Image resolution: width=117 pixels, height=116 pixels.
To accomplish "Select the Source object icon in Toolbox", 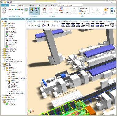I will [54, 25].
